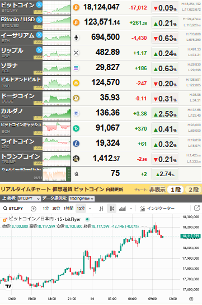Click the X badge on リップル row

[39, 50]
